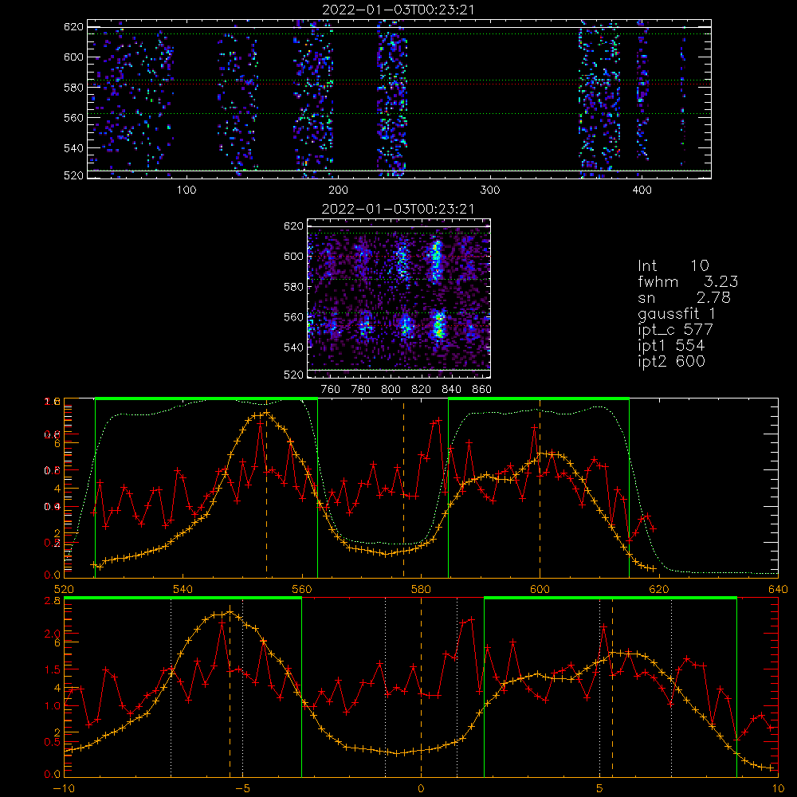
Task: Click the dashed orange center line at 577 in the third plot
Action: (x=404, y=489)
